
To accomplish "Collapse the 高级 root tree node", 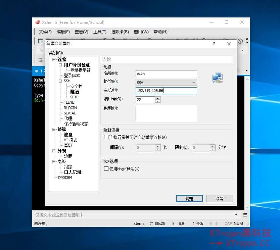I will (54, 161).
